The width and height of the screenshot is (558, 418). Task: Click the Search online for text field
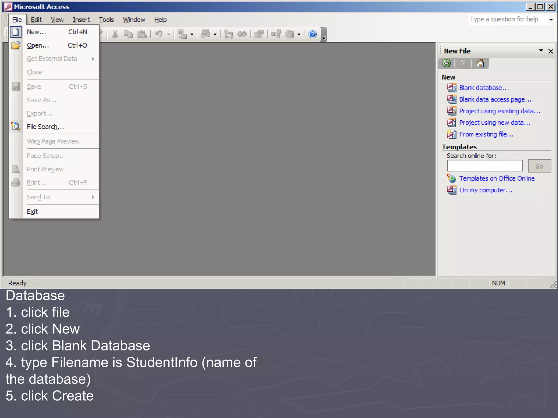(x=484, y=166)
